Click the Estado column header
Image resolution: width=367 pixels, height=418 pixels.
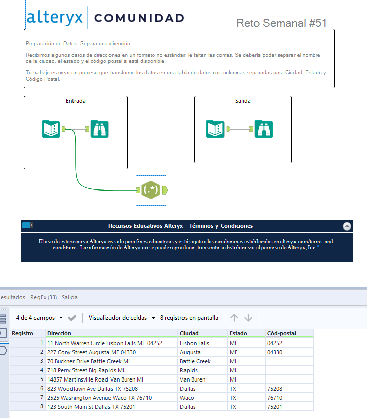tap(247, 333)
